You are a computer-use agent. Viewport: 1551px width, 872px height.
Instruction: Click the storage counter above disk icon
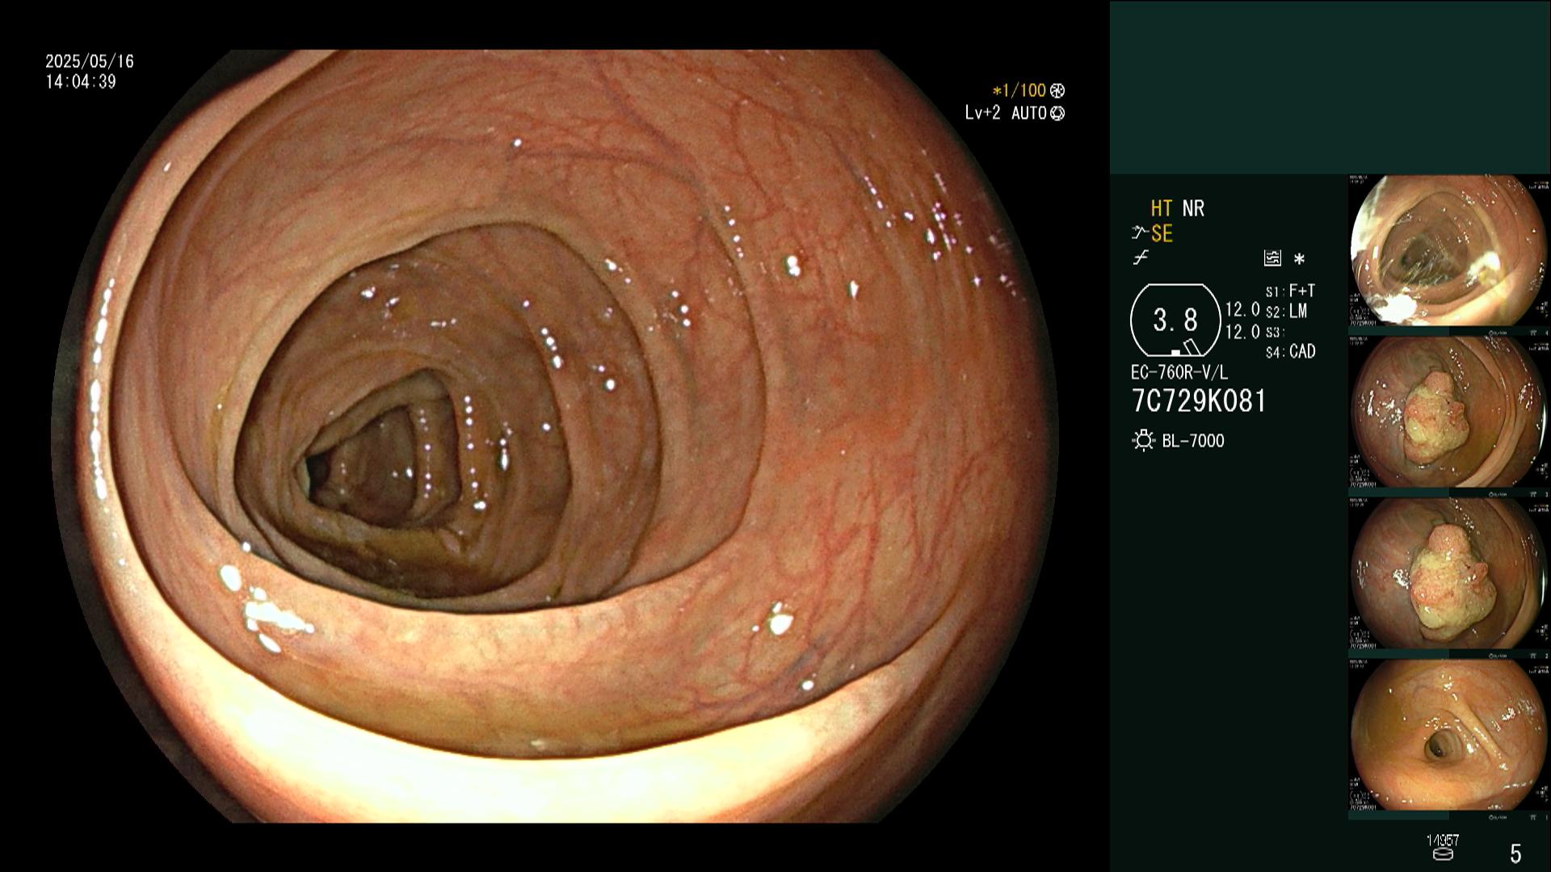pyautogui.click(x=1443, y=841)
